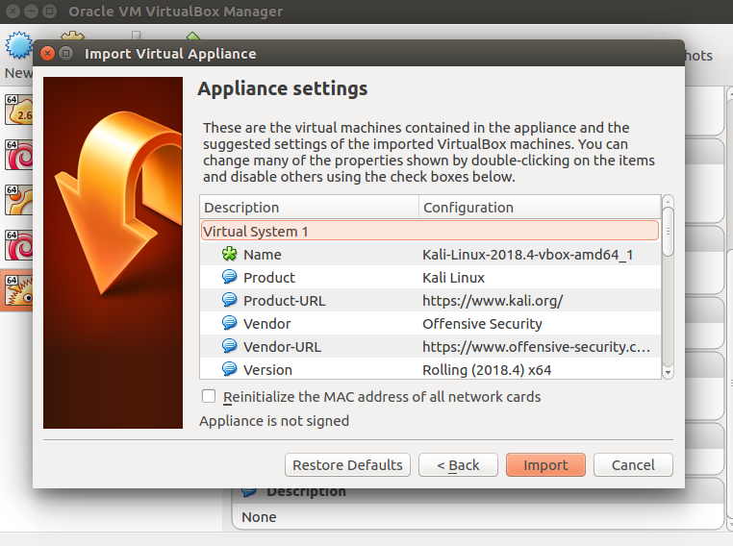
Task: Click the speech bubble icon beside Vendor-URL
Action: (229, 346)
